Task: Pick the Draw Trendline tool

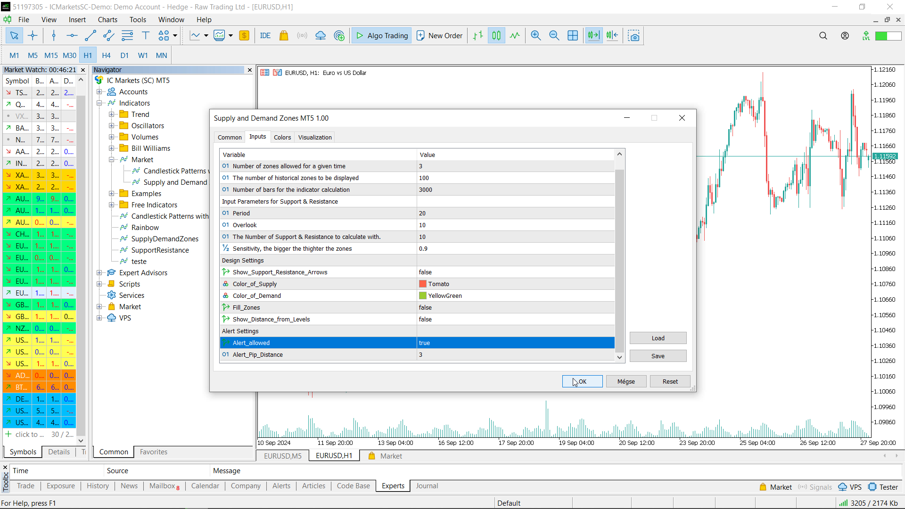Action: pyautogui.click(x=90, y=35)
